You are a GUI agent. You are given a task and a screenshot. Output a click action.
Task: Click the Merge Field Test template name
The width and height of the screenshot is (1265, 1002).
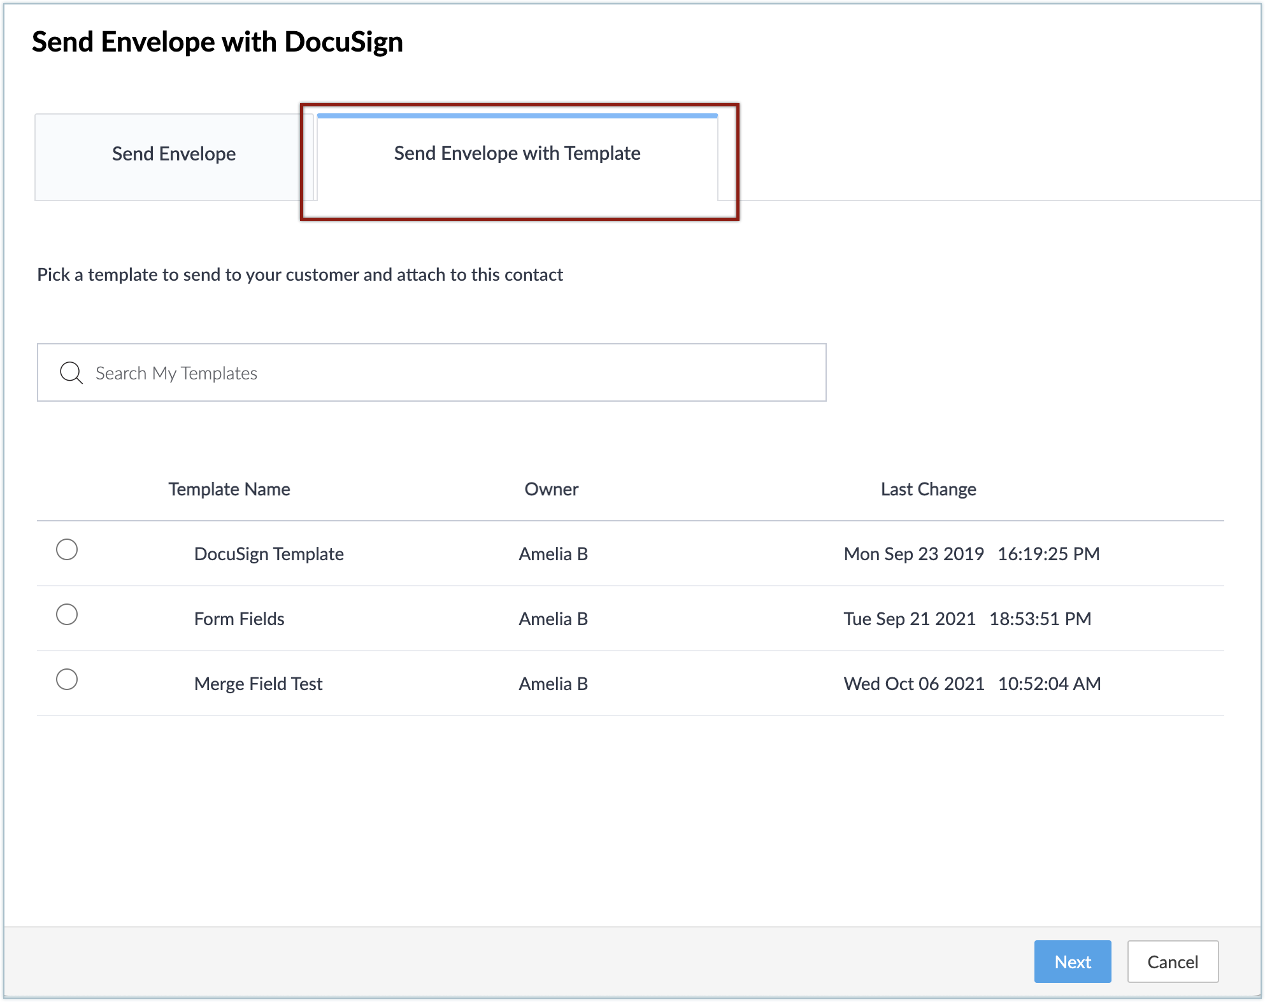pyautogui.click(x=258, y=684)
